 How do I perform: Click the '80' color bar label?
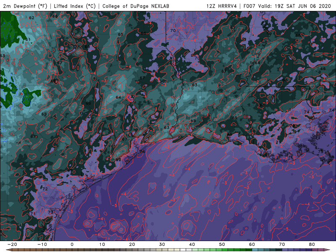point(312,244)
